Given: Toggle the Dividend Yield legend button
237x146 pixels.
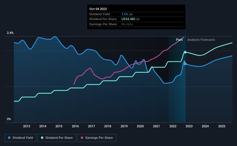Looking at the screenshot, I should [20, 138].
